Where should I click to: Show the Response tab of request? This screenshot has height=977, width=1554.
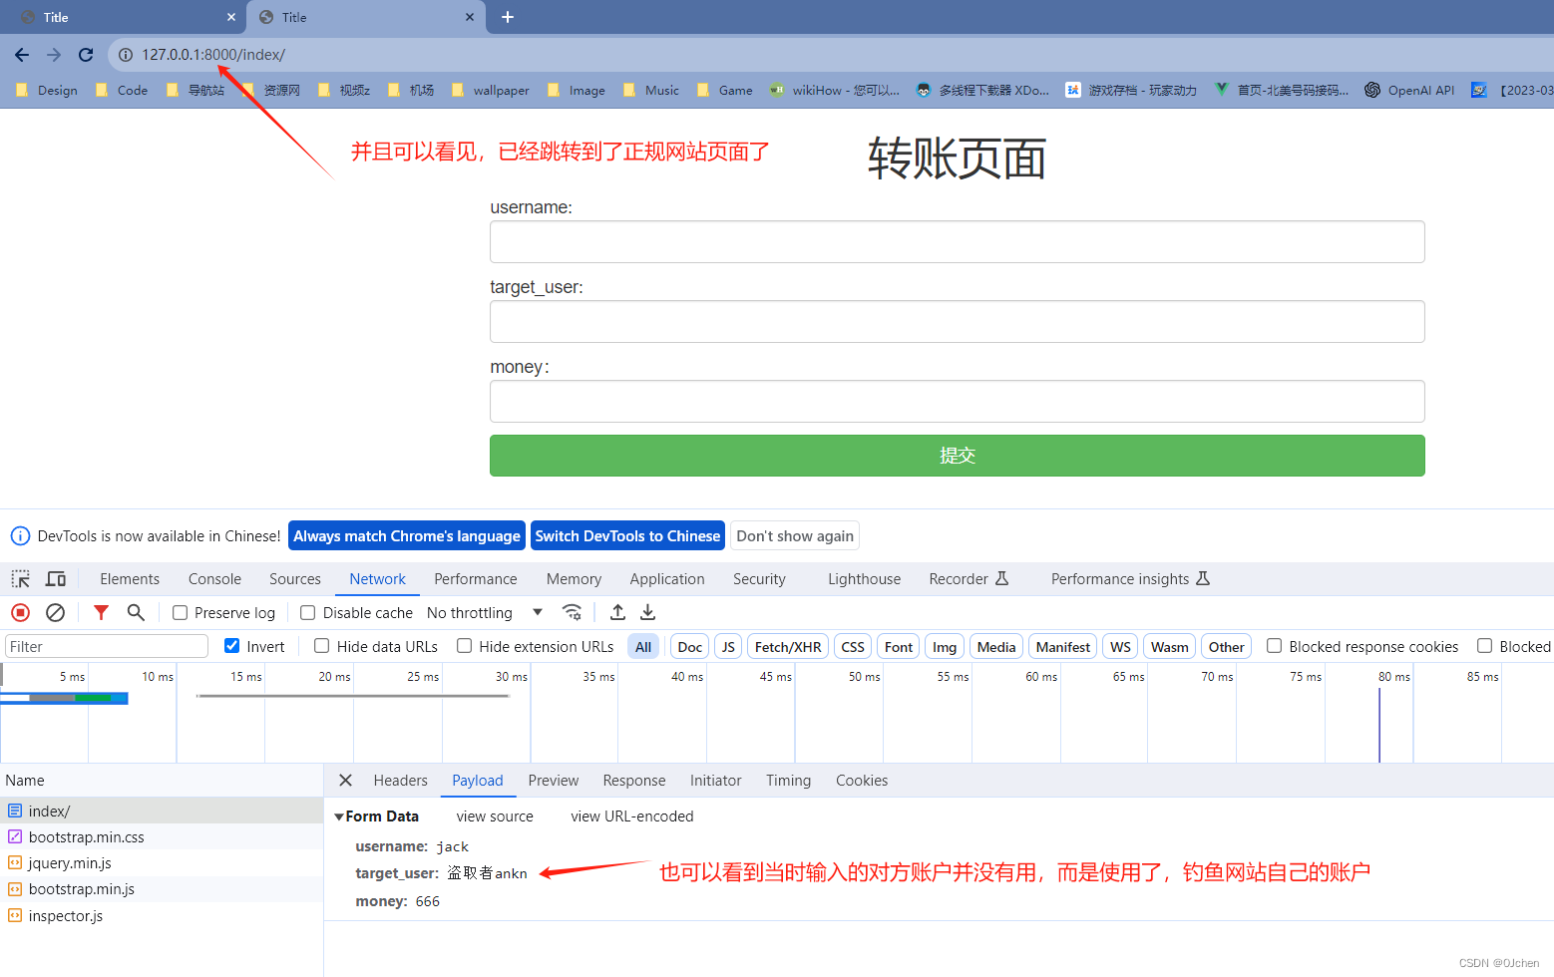pos(634,781)
